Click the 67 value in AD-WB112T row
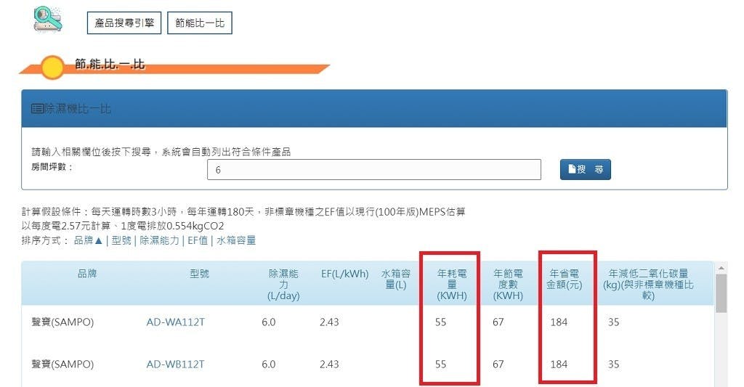The width and height of the screenshot is (744, 387). coord(498,364)
